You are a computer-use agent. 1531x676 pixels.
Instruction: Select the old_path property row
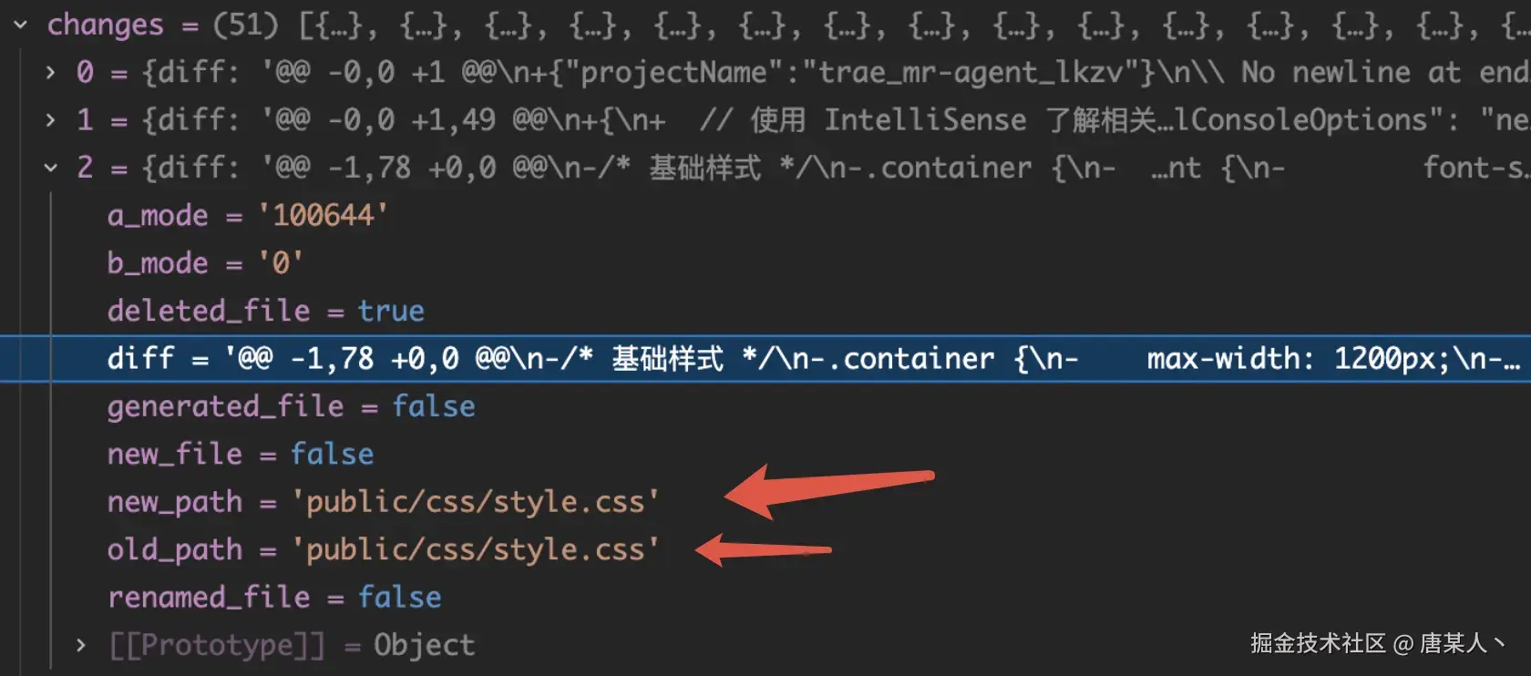765,549
